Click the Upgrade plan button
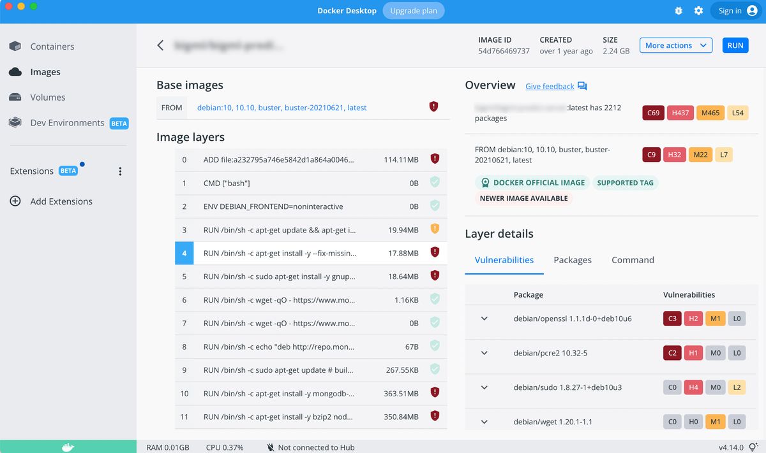The width and height of the screenshot is (766, 453). pos(414,11)
